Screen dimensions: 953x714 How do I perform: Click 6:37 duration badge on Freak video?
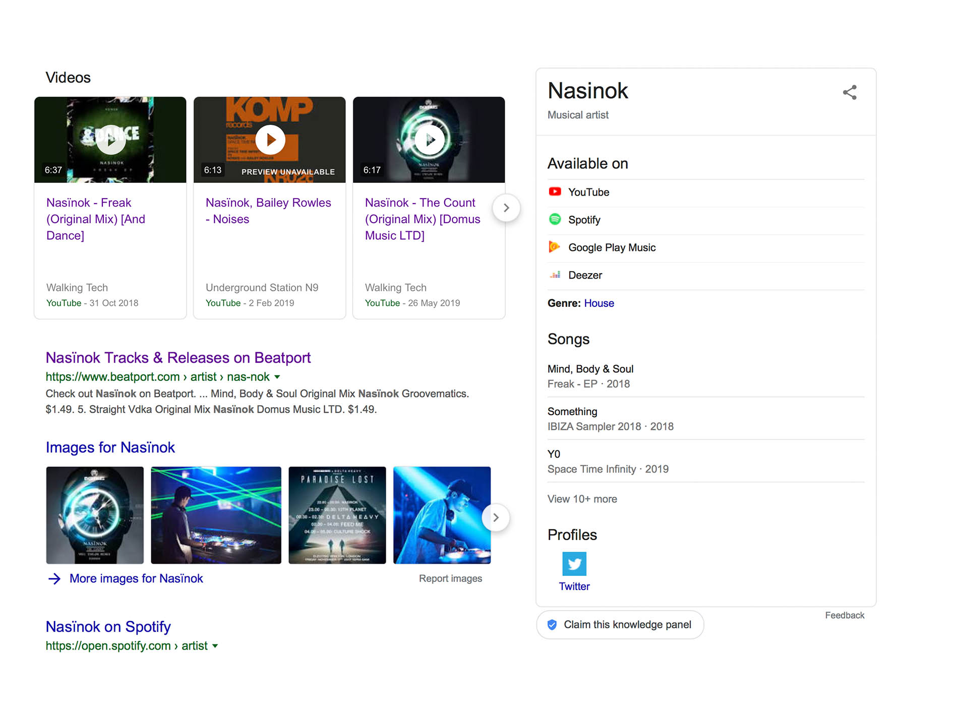coord(53,170)
